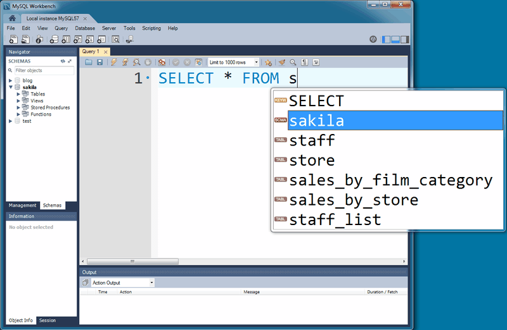Toggle the right sidebar panel visibility
The width and height of the screenshot is (507, 330).
405,39
